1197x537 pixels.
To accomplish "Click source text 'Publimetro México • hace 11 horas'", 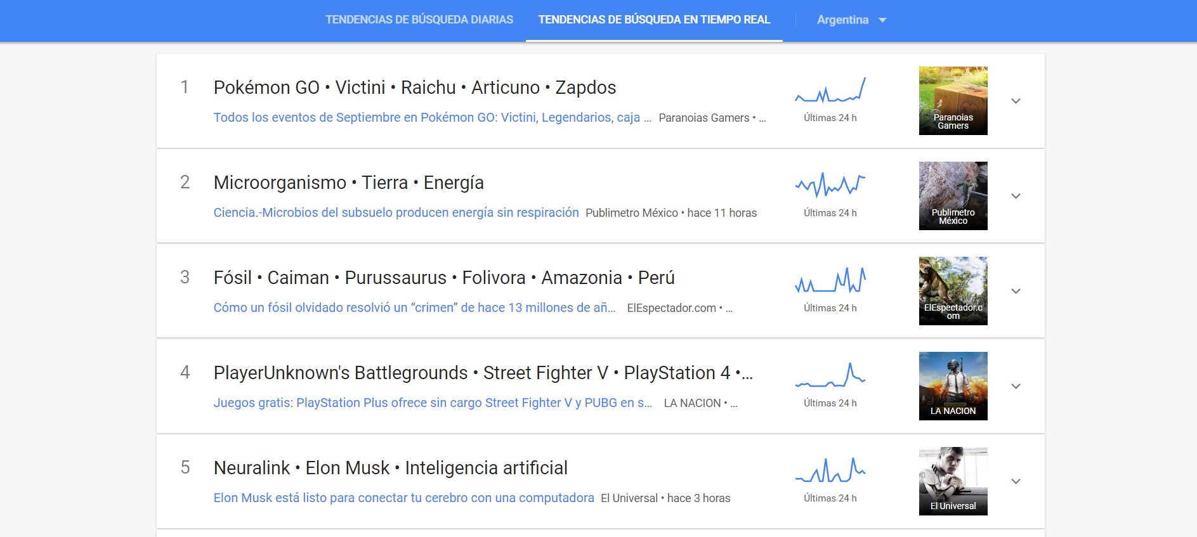I will (671, 213).
